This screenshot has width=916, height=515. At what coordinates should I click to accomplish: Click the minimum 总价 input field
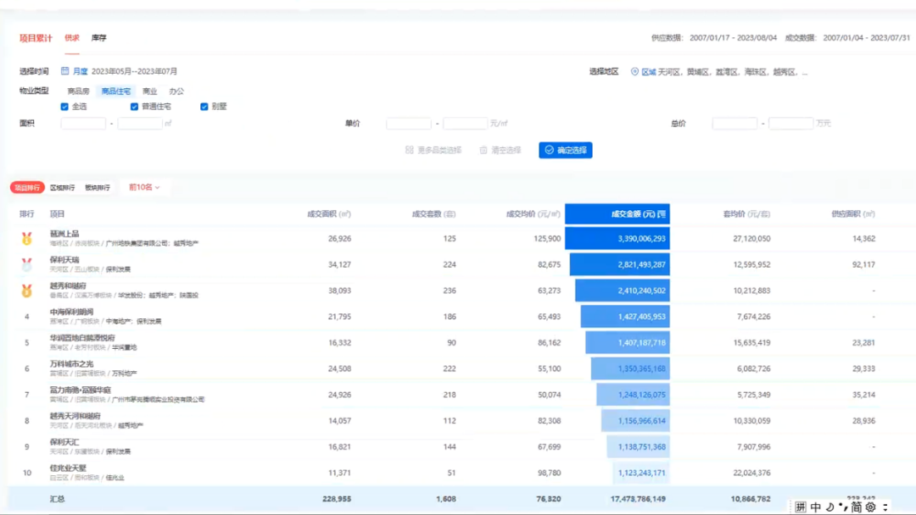pos(734,123)
